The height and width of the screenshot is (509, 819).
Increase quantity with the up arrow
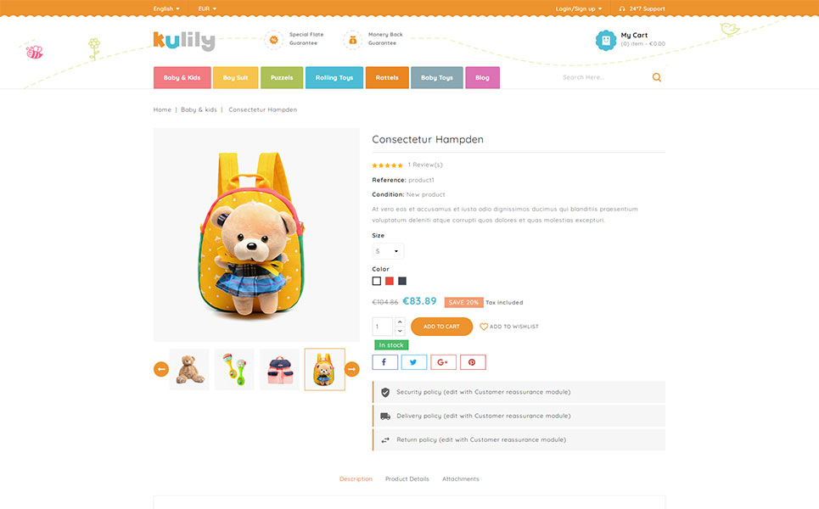point(400,322)
